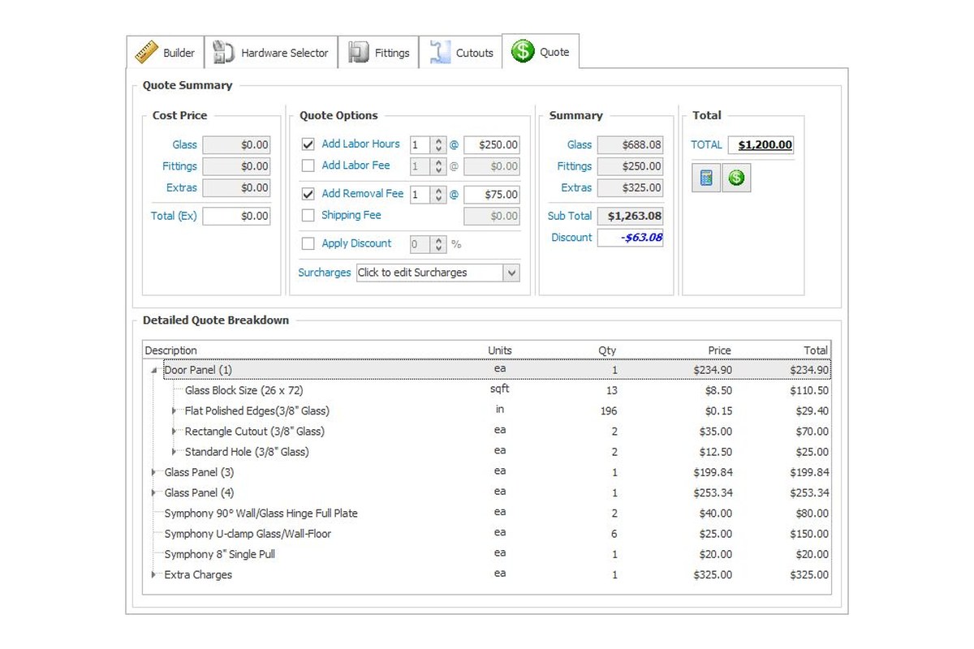Screen dimensions: 974x649
Task: Switch to the Builder tab
Action: coord(165,53)
